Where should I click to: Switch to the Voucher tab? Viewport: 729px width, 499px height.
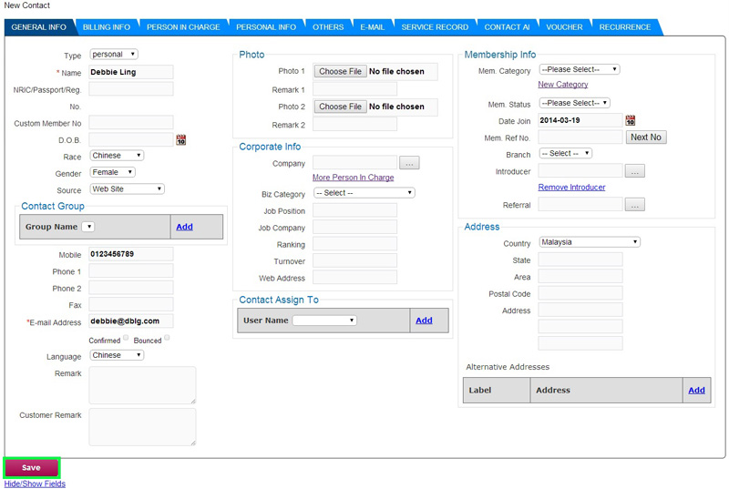pyautogui.click(x=564, y=27)
